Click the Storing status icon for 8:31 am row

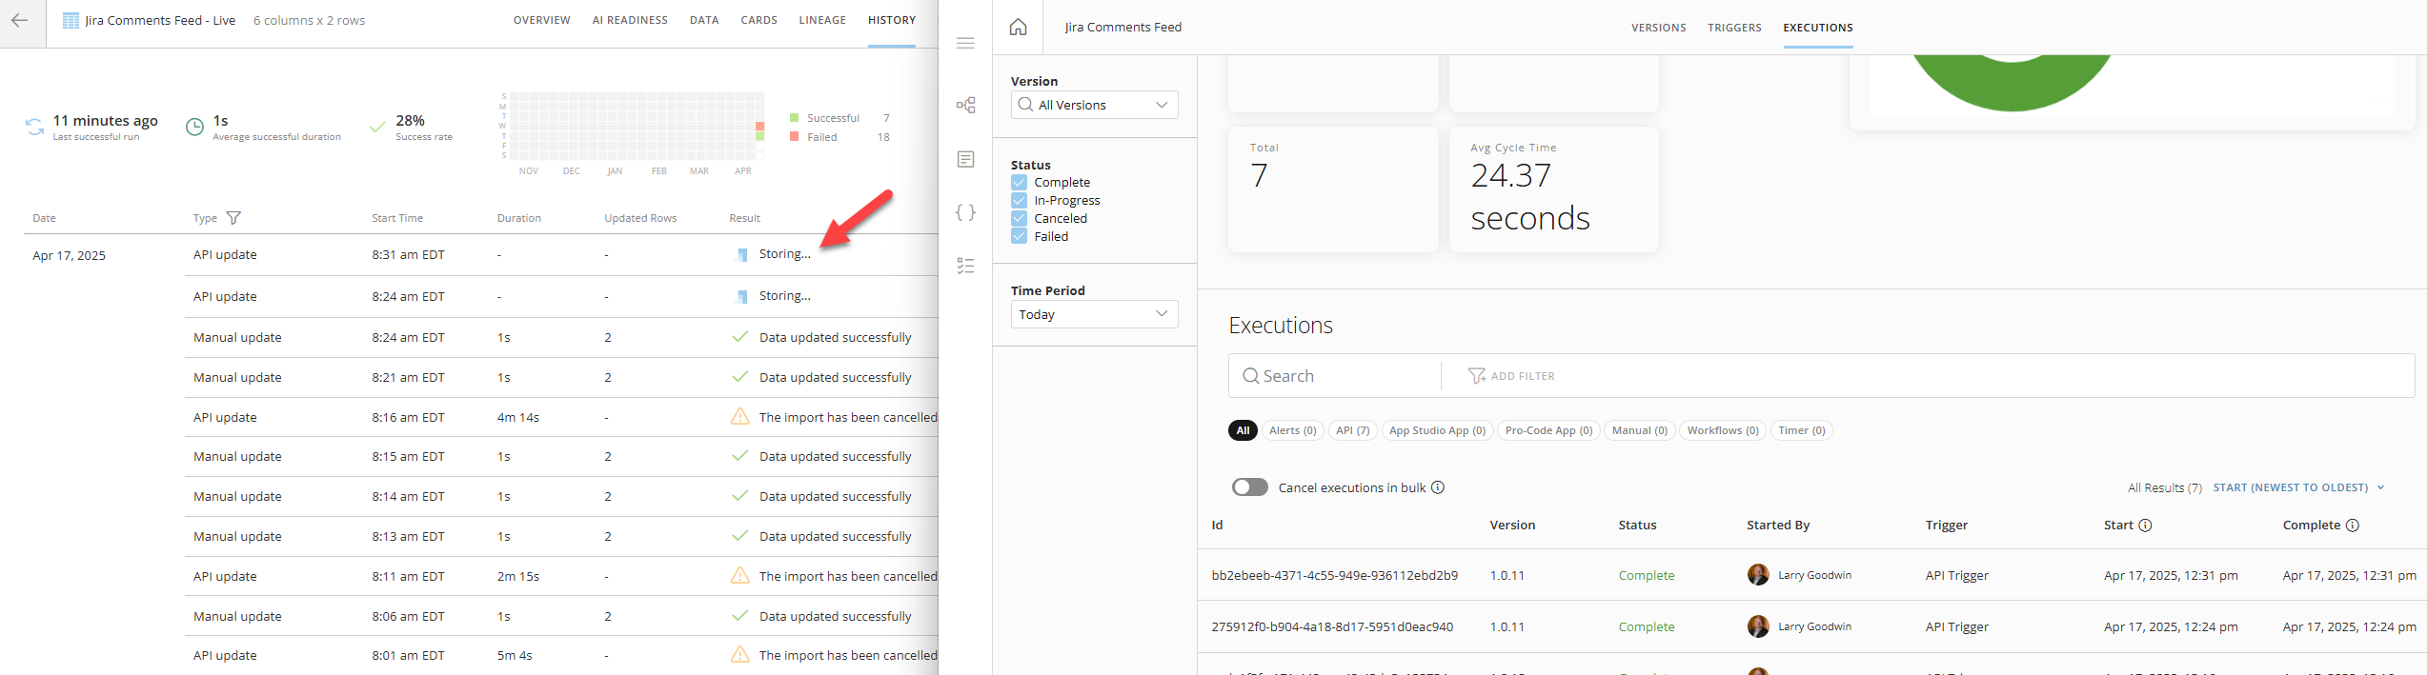[x=742, y=255]
